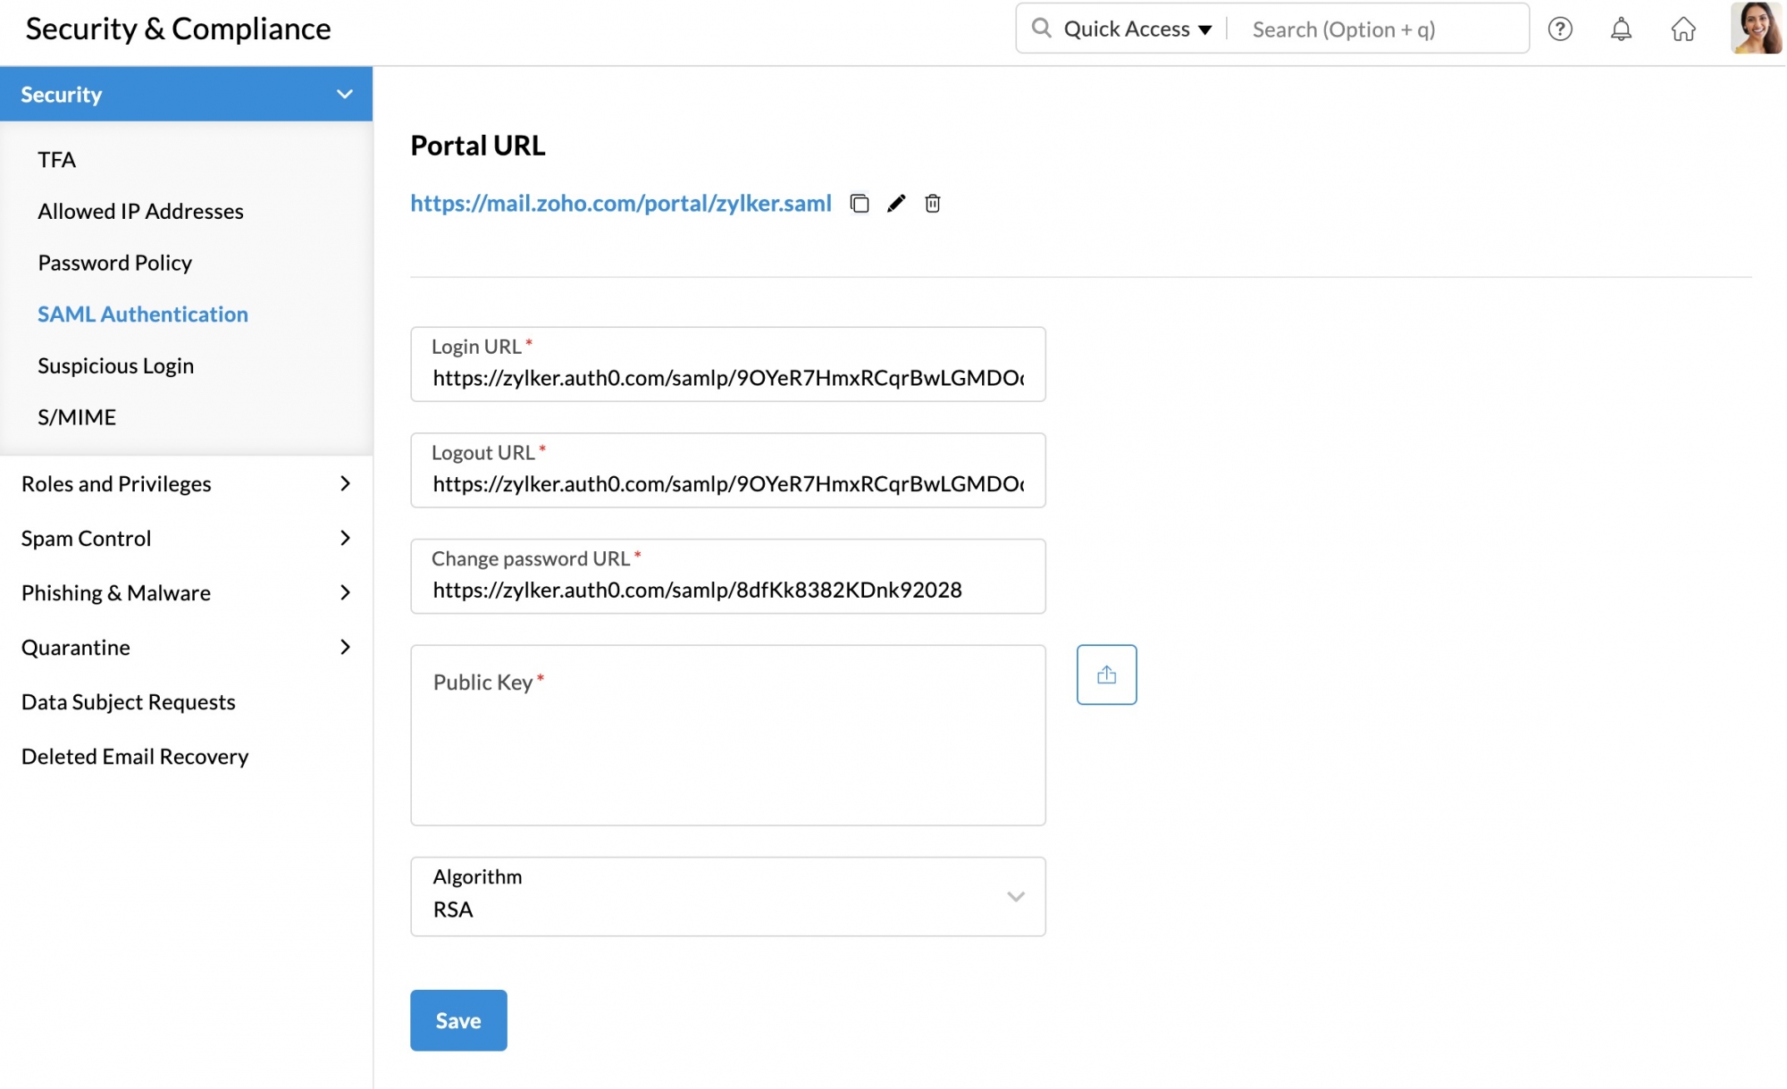Viewport: 1787px width, 1089px height.
Task: Select Password Policy in sidebar
Action: (x=114, y=263)
